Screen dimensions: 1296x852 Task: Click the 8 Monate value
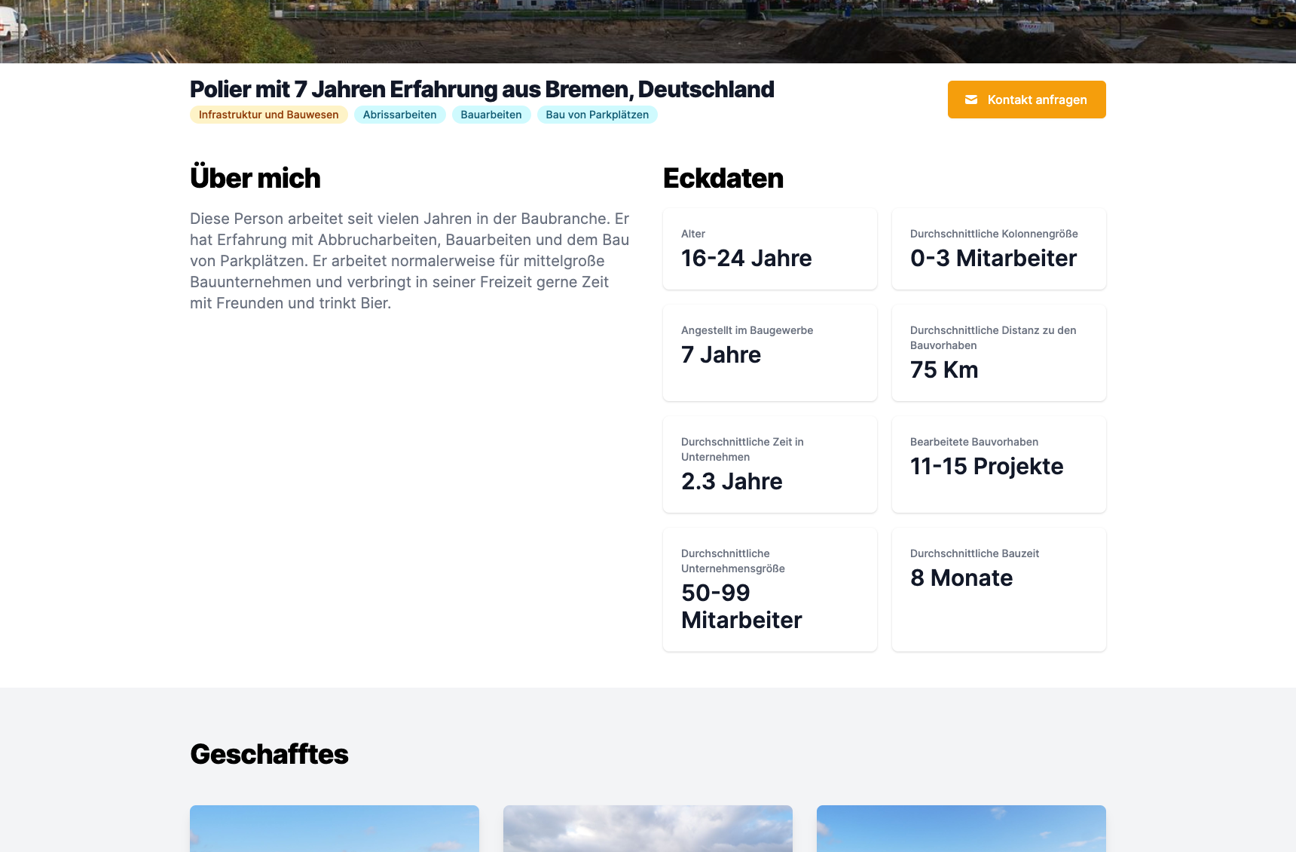pos(961,578)
